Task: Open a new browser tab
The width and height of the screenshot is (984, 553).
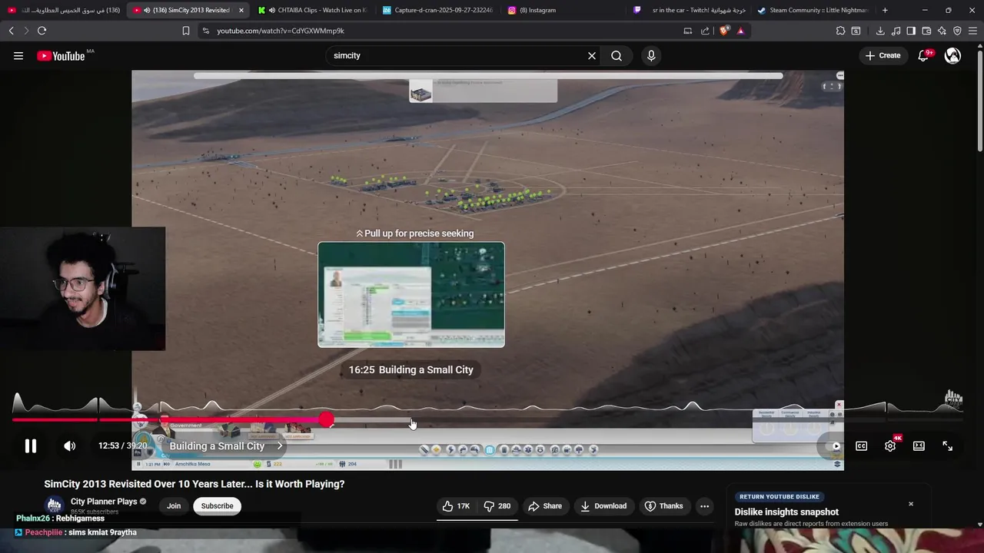Action: 885,10
